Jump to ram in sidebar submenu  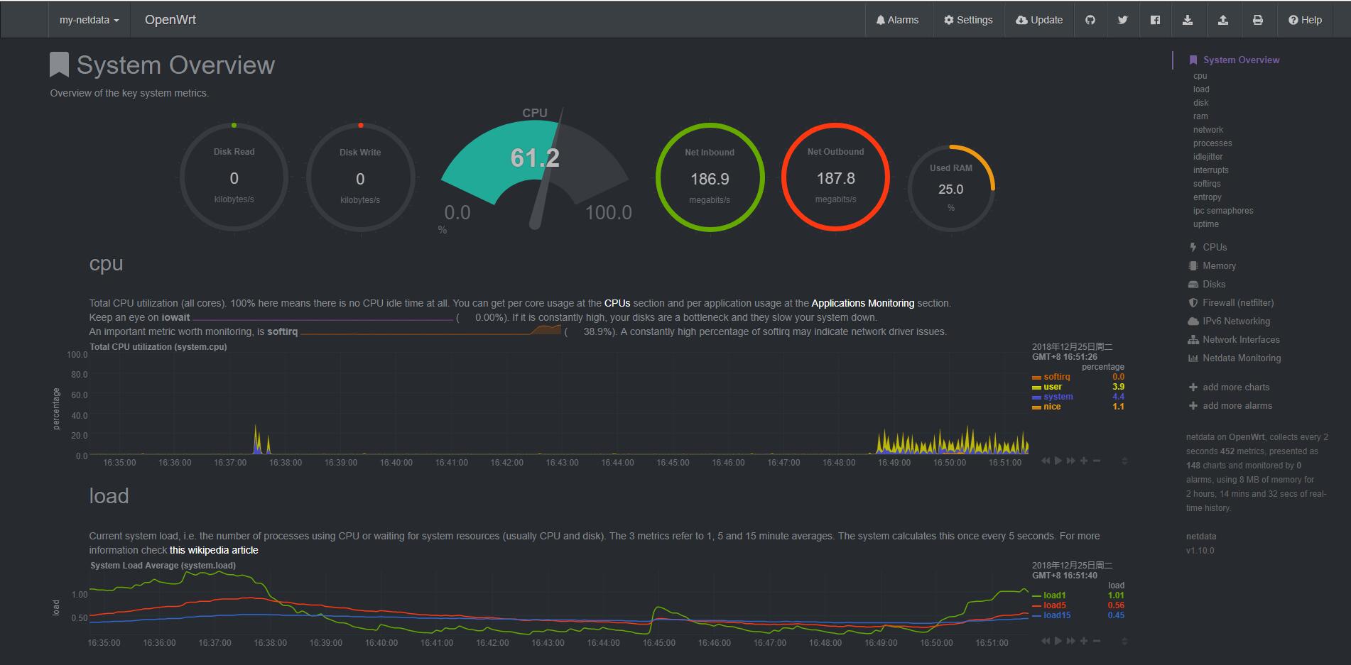pos(1200,116)
